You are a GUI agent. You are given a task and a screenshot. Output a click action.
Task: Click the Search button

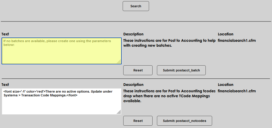pyautogui.click(x=136, y=6)
